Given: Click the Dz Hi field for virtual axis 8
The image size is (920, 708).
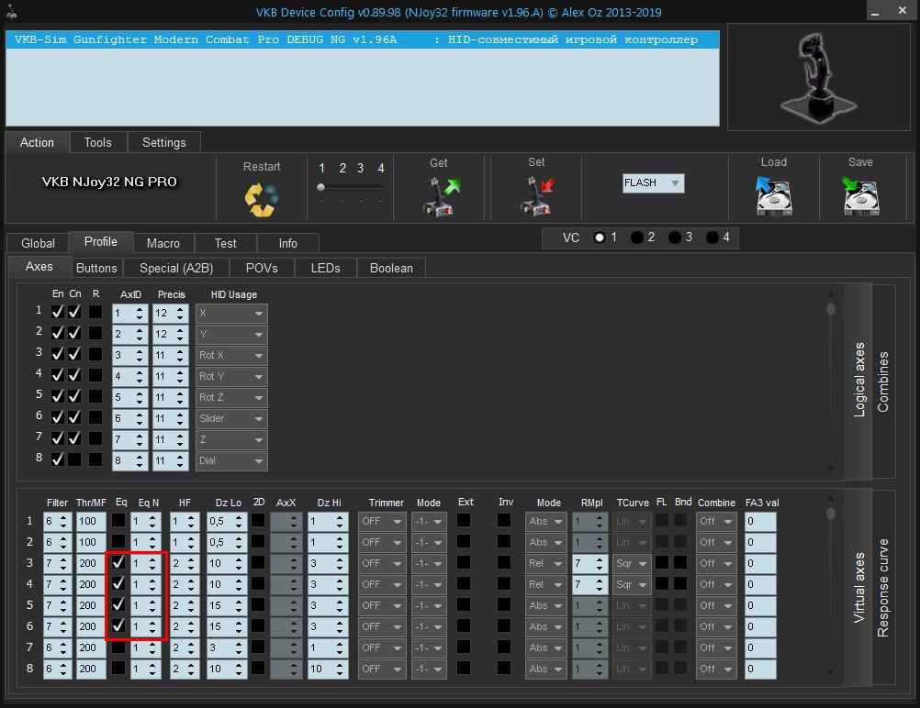Looking at the screenshot, I should (328, 669).
